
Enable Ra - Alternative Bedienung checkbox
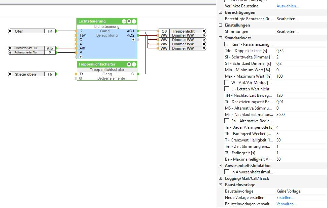227,121
